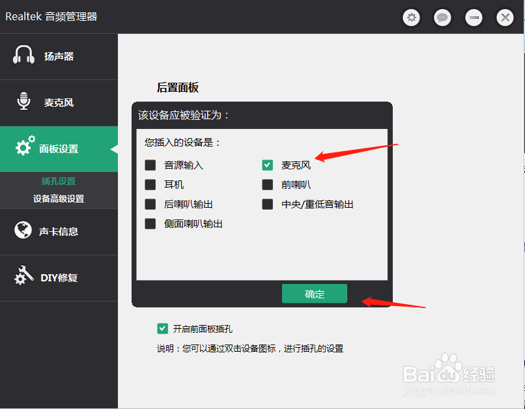
Task: Open the feedback chat bubble icon
Action: tap(442, 18)
